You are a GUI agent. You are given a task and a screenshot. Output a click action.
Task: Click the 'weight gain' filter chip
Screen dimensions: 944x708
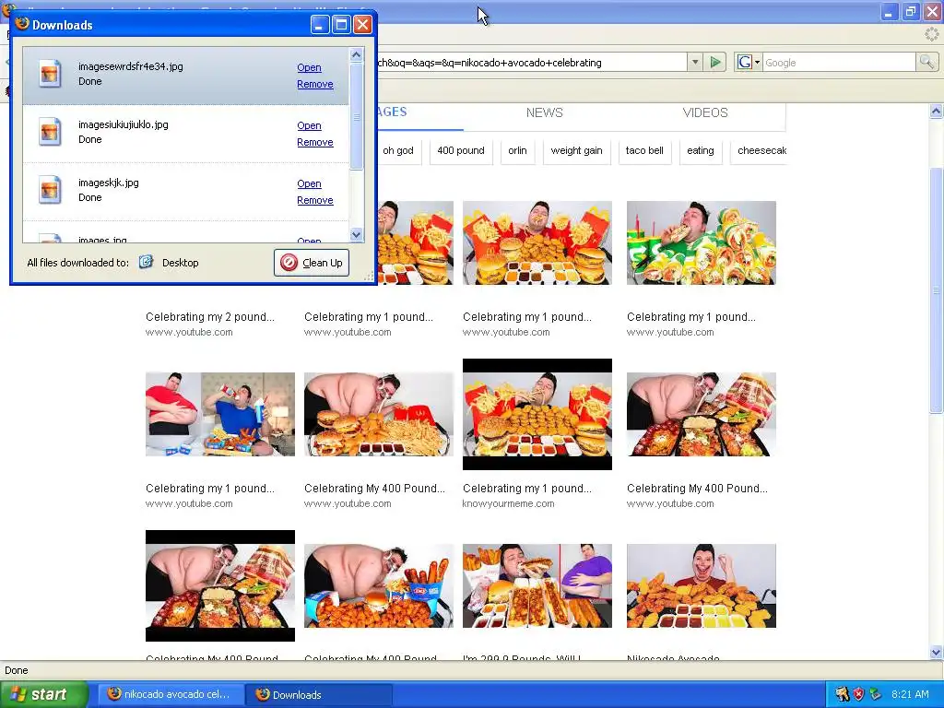click(576, 150)
